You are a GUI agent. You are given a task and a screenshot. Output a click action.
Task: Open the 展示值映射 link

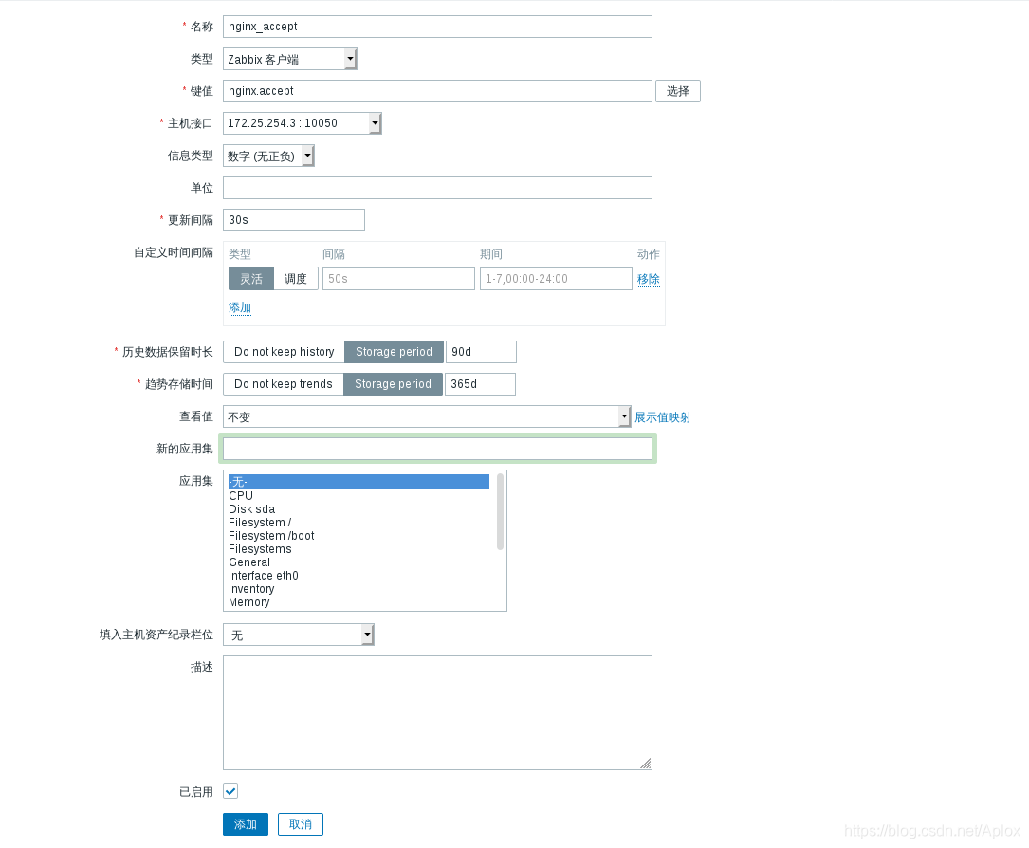(x=662, y=416)
